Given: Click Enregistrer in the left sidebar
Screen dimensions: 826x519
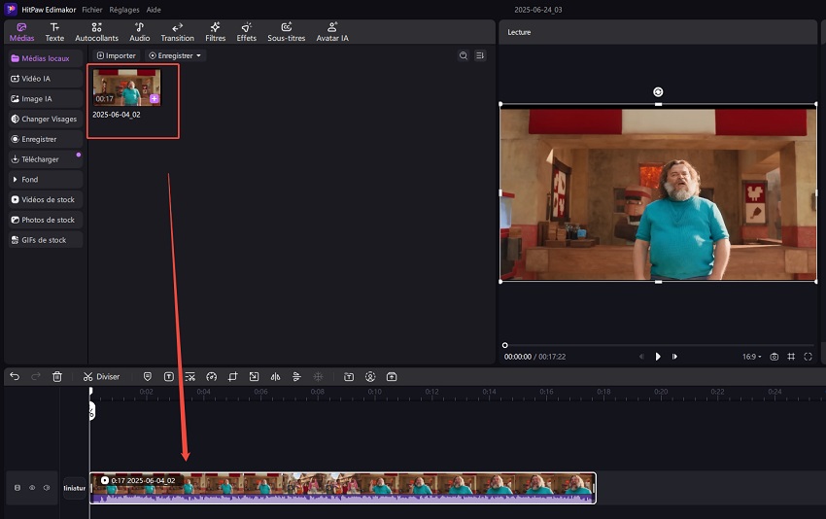Looking at the screenshot, I should [x=46, y=139].
